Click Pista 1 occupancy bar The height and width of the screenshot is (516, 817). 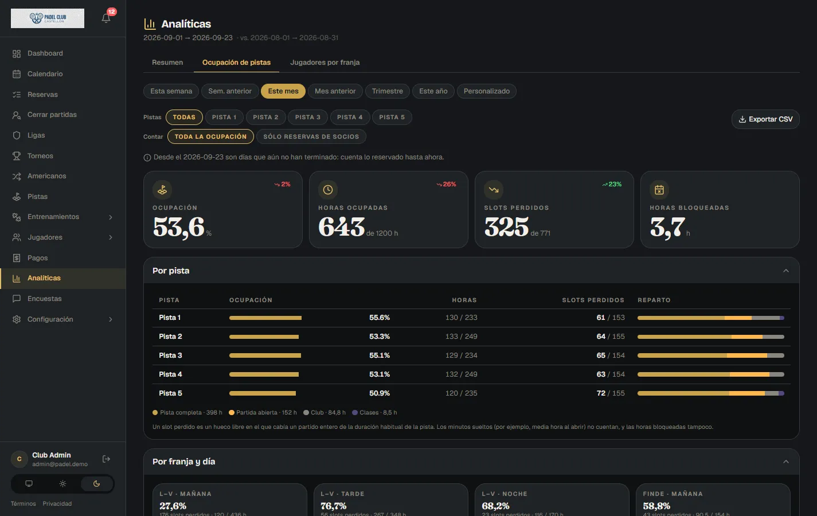pyautogui.click(x=265, y=318)
